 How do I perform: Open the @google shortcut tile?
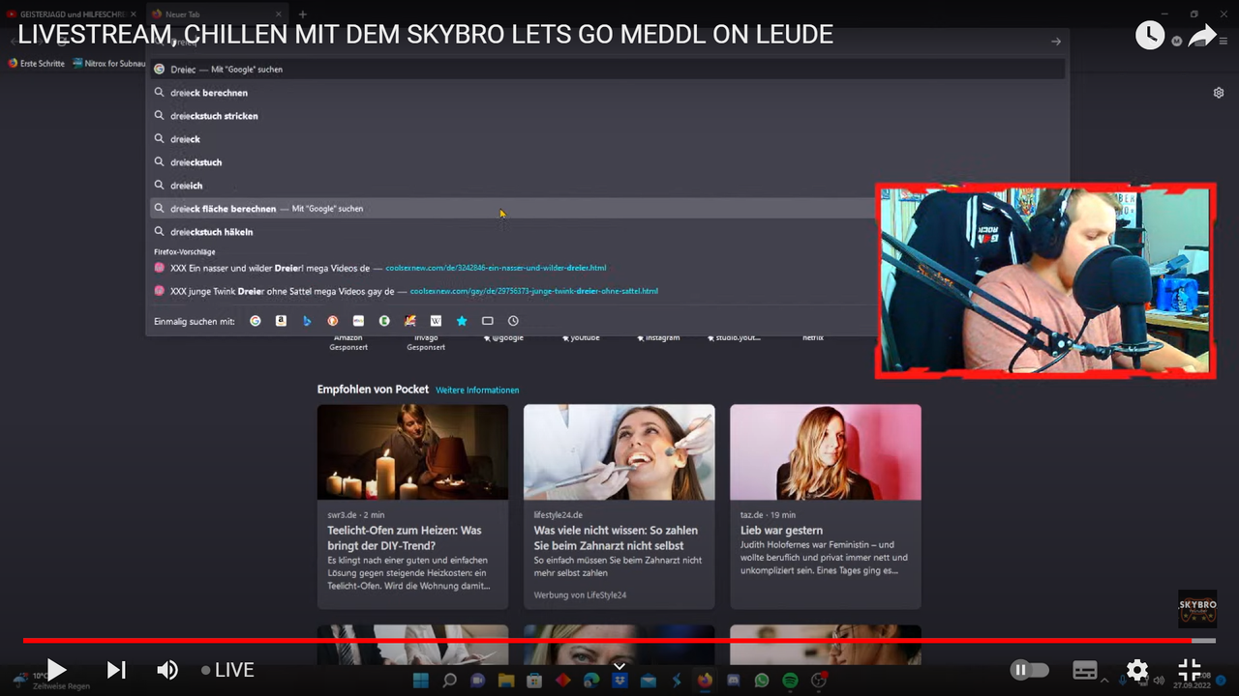coord(503,337)
